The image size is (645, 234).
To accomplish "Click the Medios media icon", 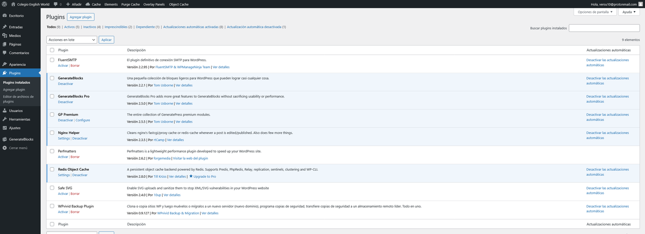I will [5, 36].
